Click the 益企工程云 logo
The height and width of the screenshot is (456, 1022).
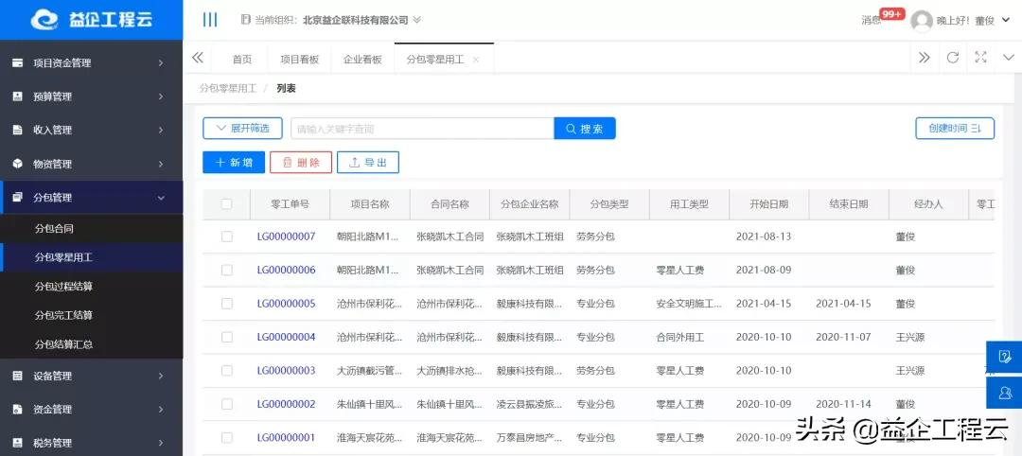tap(91, 20)
